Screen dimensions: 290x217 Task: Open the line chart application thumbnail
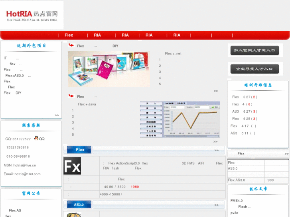coord(180,119)
